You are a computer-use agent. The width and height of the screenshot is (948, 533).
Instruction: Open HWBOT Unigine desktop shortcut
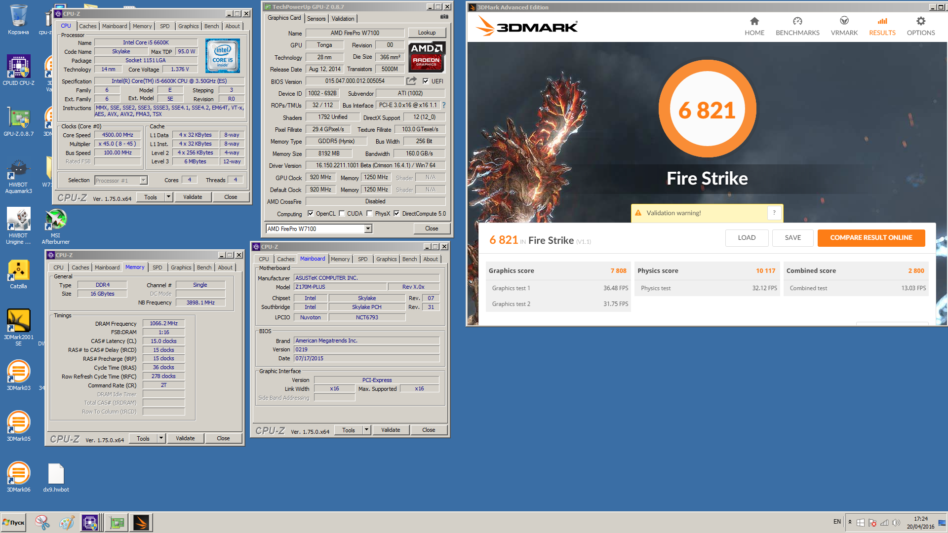[18, 226]
